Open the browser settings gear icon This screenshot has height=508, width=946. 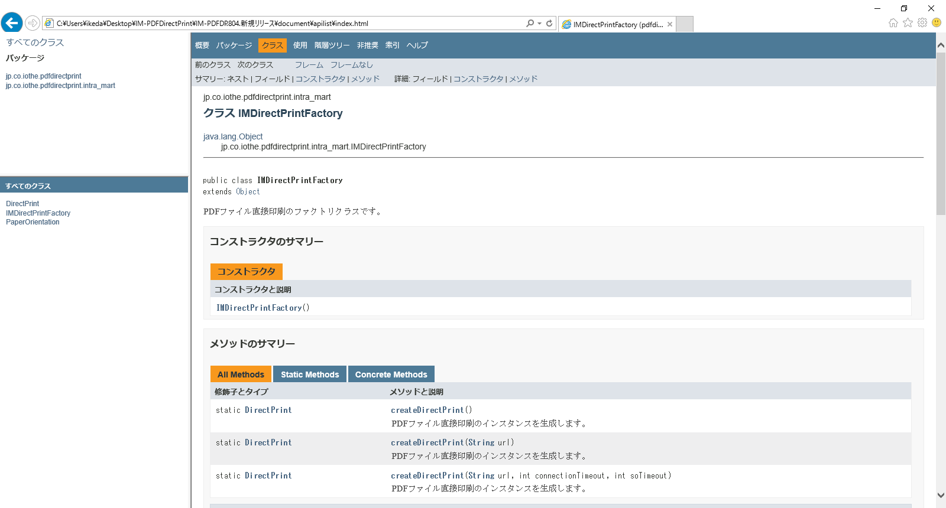pyautogui.click(x=922, y=22)
